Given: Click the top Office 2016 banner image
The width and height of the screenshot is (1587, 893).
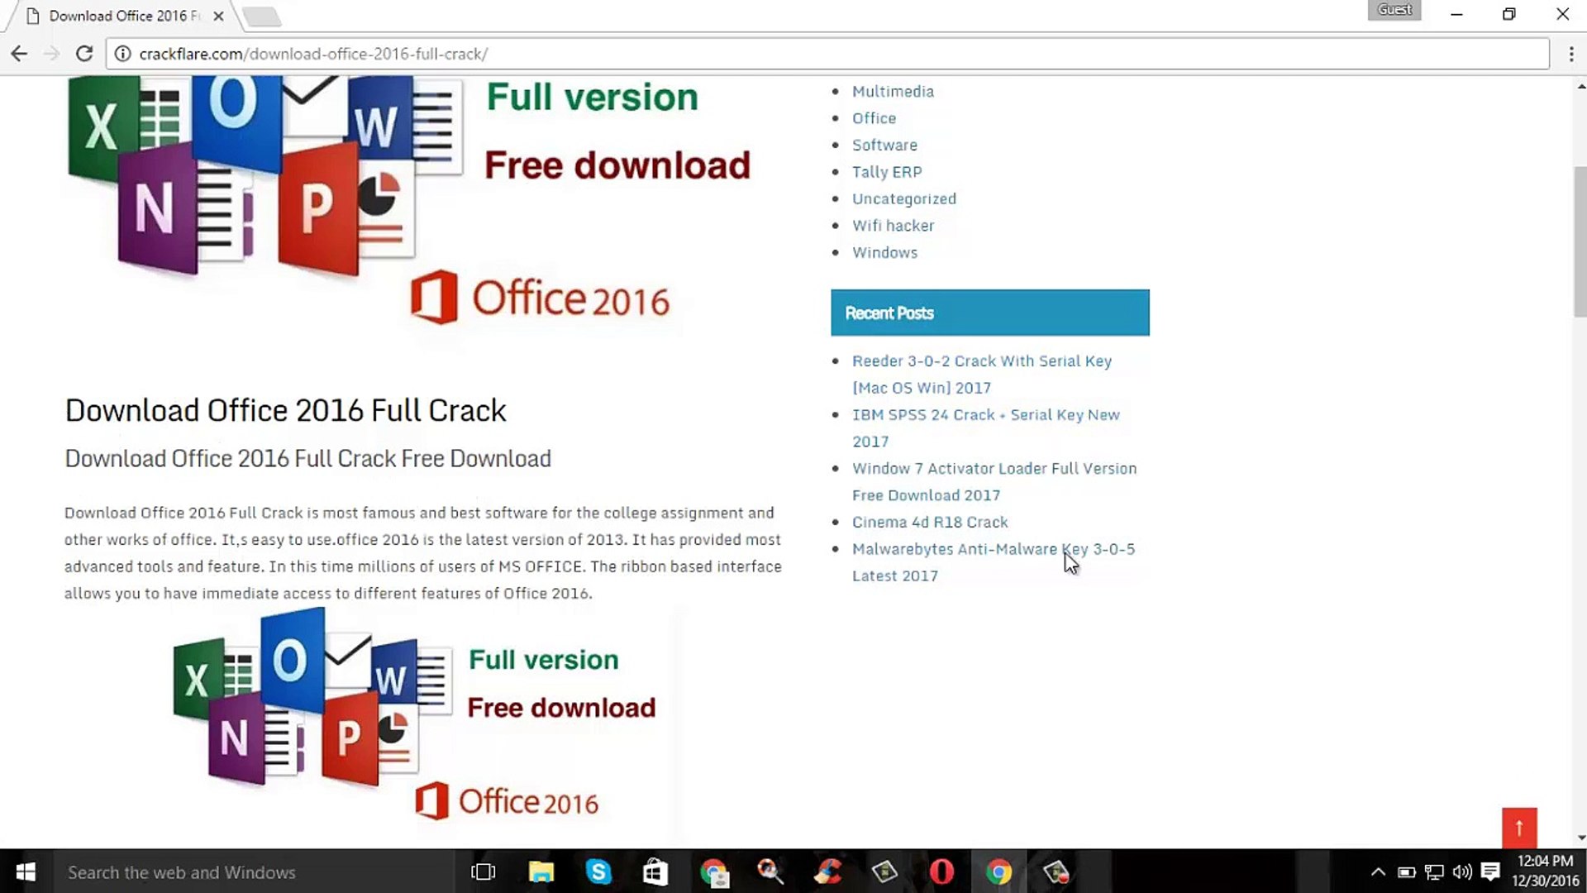Looking at the screenshot, I should (x=411, y=203).
